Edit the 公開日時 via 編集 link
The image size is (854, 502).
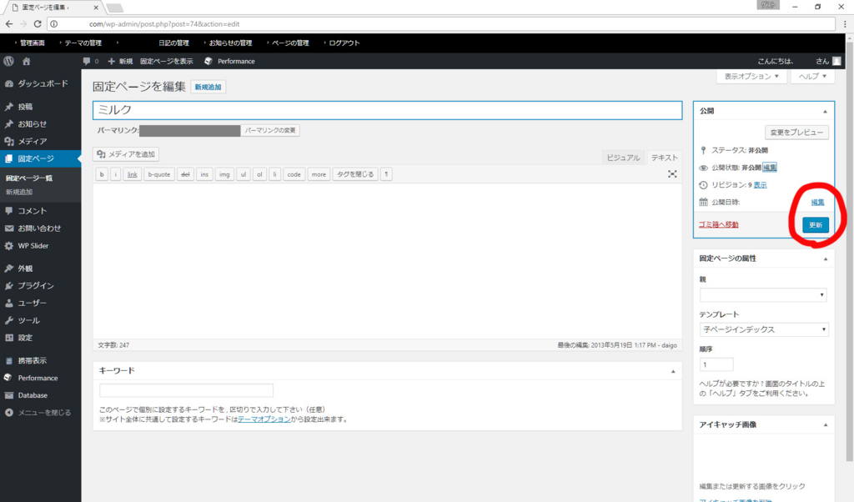pyautogui.click(x=817, y=202)
